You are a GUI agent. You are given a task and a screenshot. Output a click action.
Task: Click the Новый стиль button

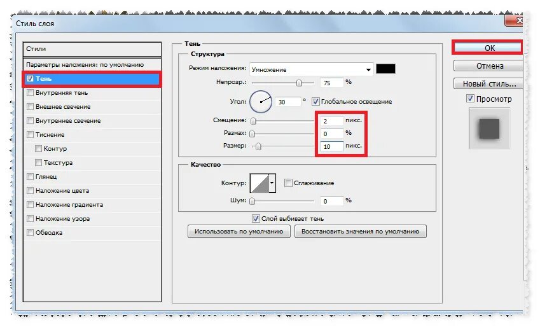[x=488, y=84]
